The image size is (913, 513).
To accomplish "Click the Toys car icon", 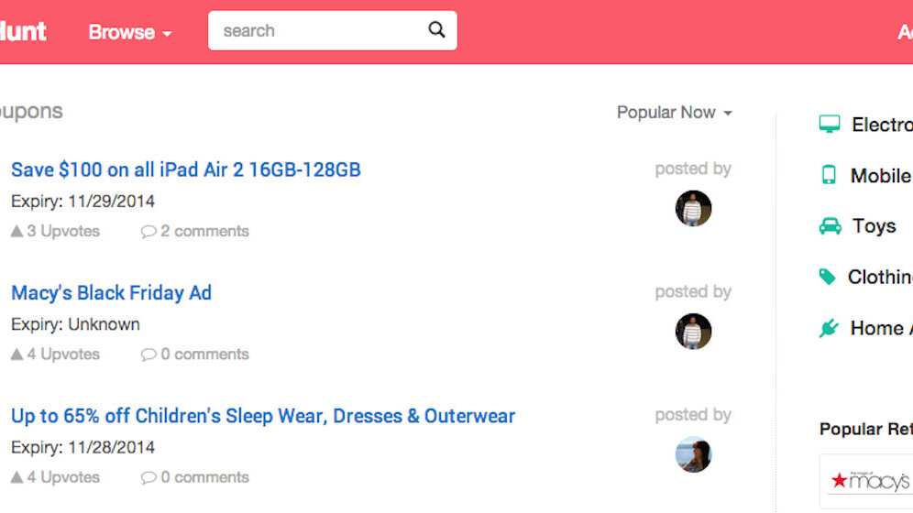I will 830,226.
